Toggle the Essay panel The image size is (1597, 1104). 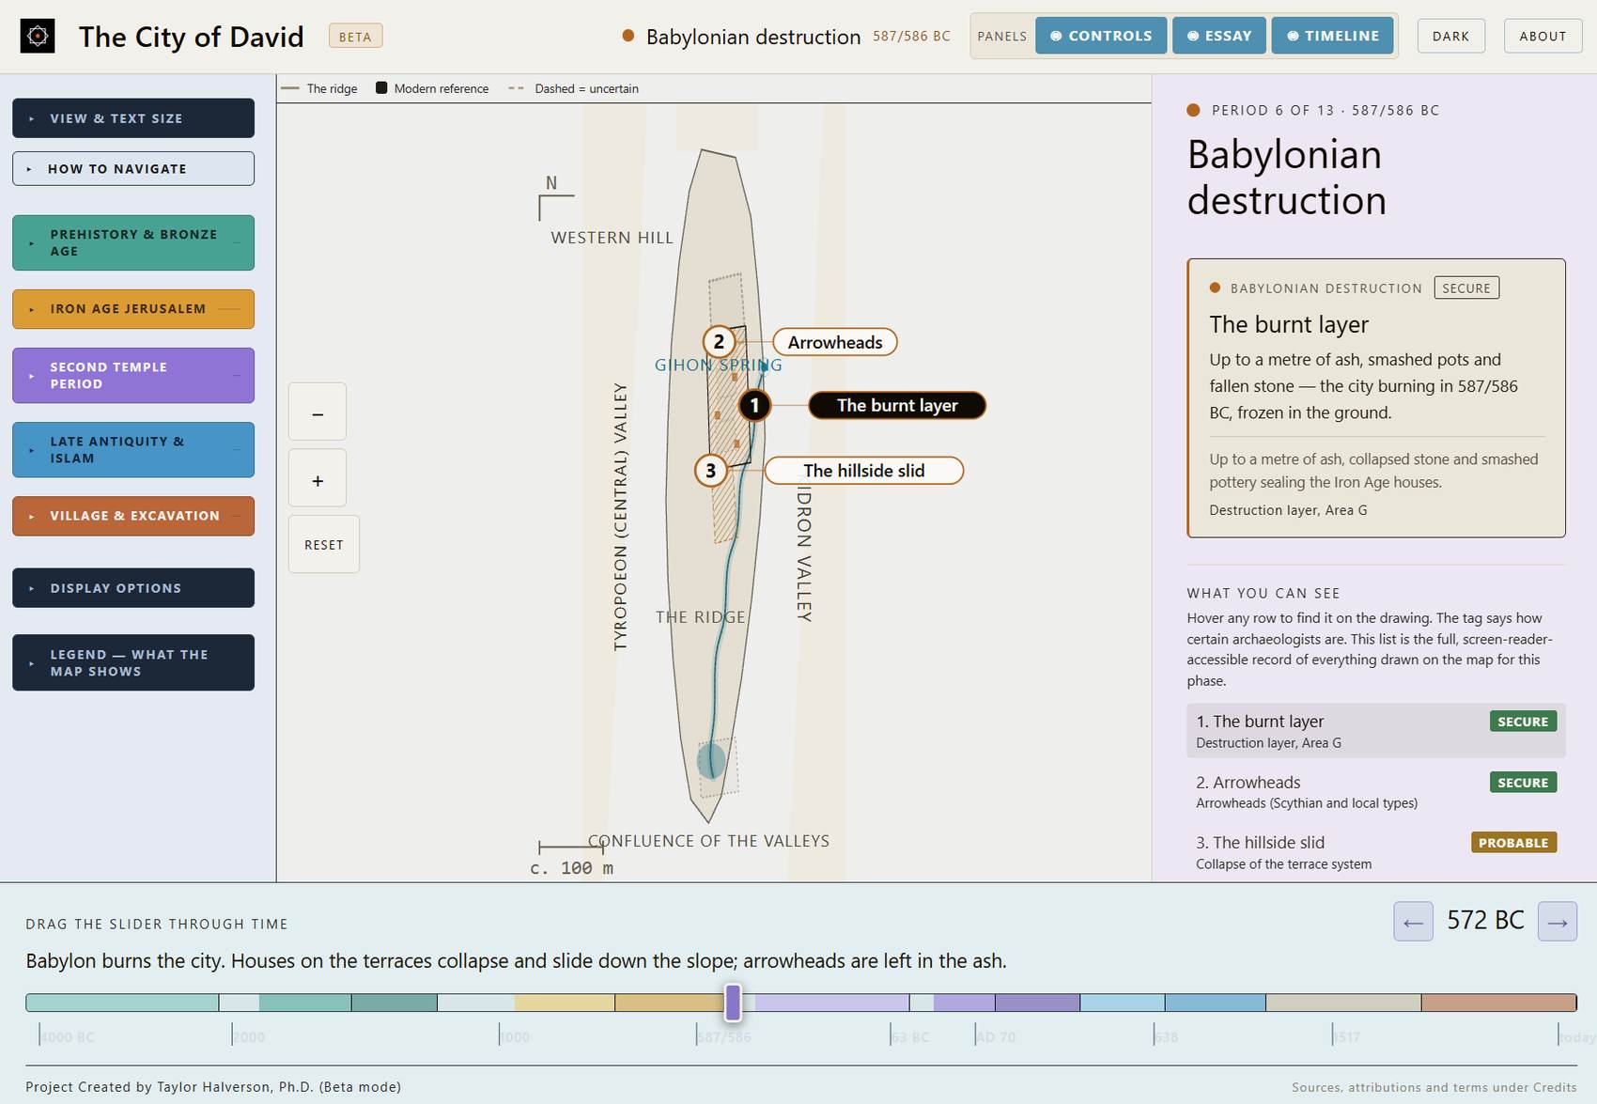[1219, 36]
